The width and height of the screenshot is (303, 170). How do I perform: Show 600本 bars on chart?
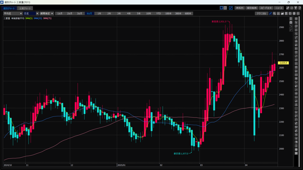coord(188,13)
